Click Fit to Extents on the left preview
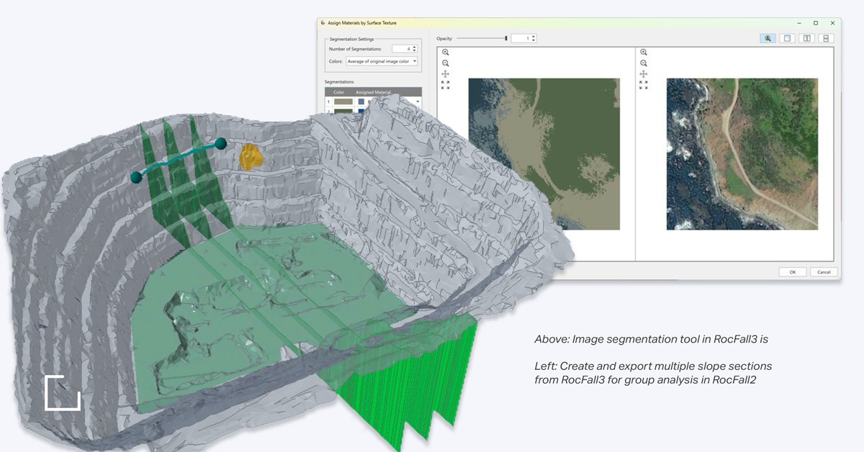The image size is (864, 452). (445, 85)
